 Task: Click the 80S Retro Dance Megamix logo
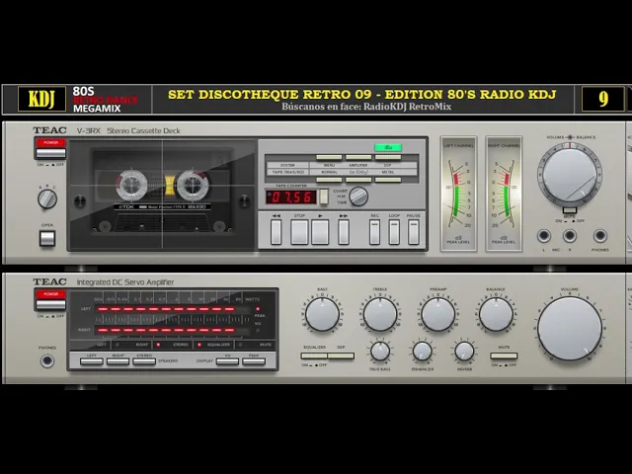click(x=105, y=100)
